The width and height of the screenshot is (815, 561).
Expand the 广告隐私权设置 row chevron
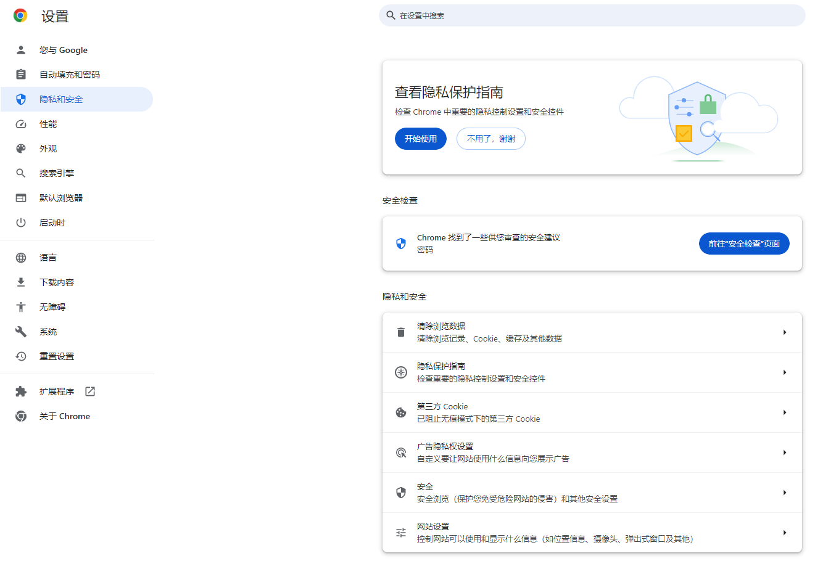(x=785, y=452)
